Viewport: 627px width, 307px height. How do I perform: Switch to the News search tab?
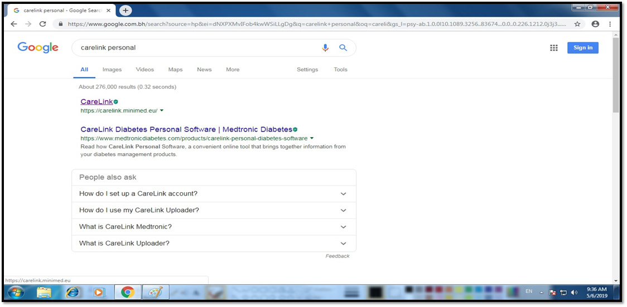204,70
